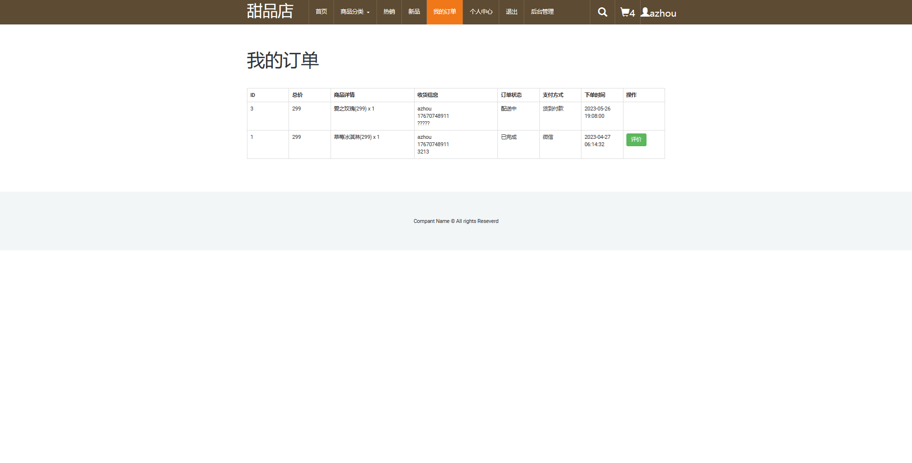
Task: Open 后台管理 admin link
Action: coord(542,12)
